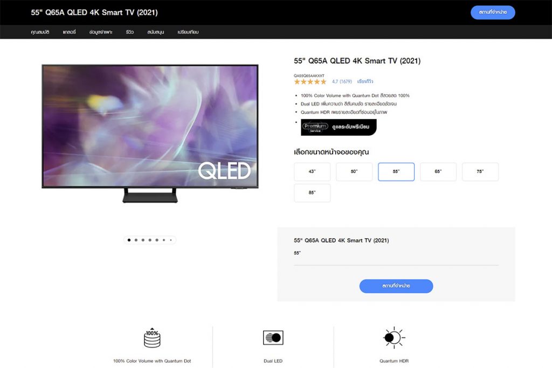
Task: Pick the 85" screen size option
Action: (312, 193)
